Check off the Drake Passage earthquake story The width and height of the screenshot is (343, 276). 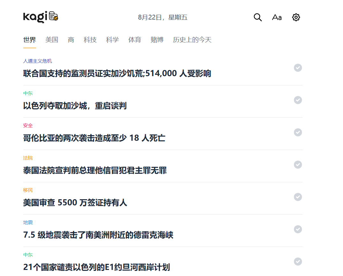point(298,229)
